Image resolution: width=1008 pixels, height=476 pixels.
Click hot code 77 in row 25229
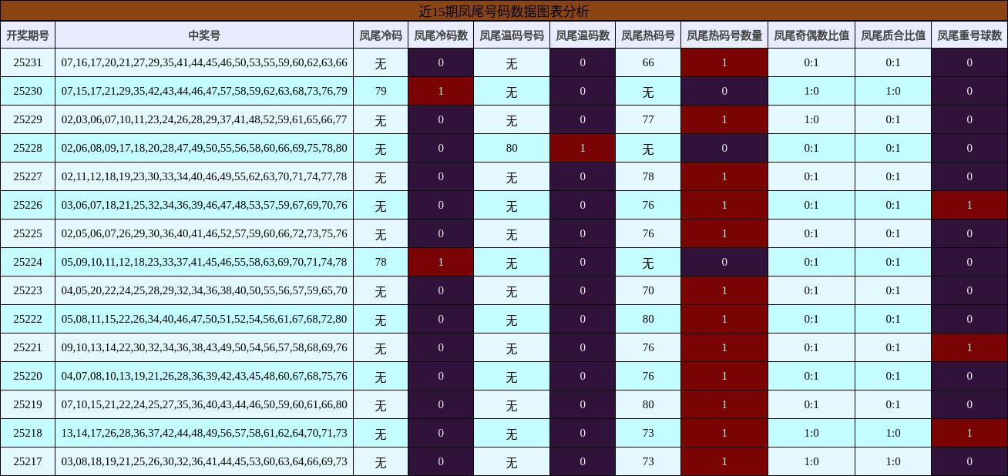pyautogui.click(x=648, y=119)
